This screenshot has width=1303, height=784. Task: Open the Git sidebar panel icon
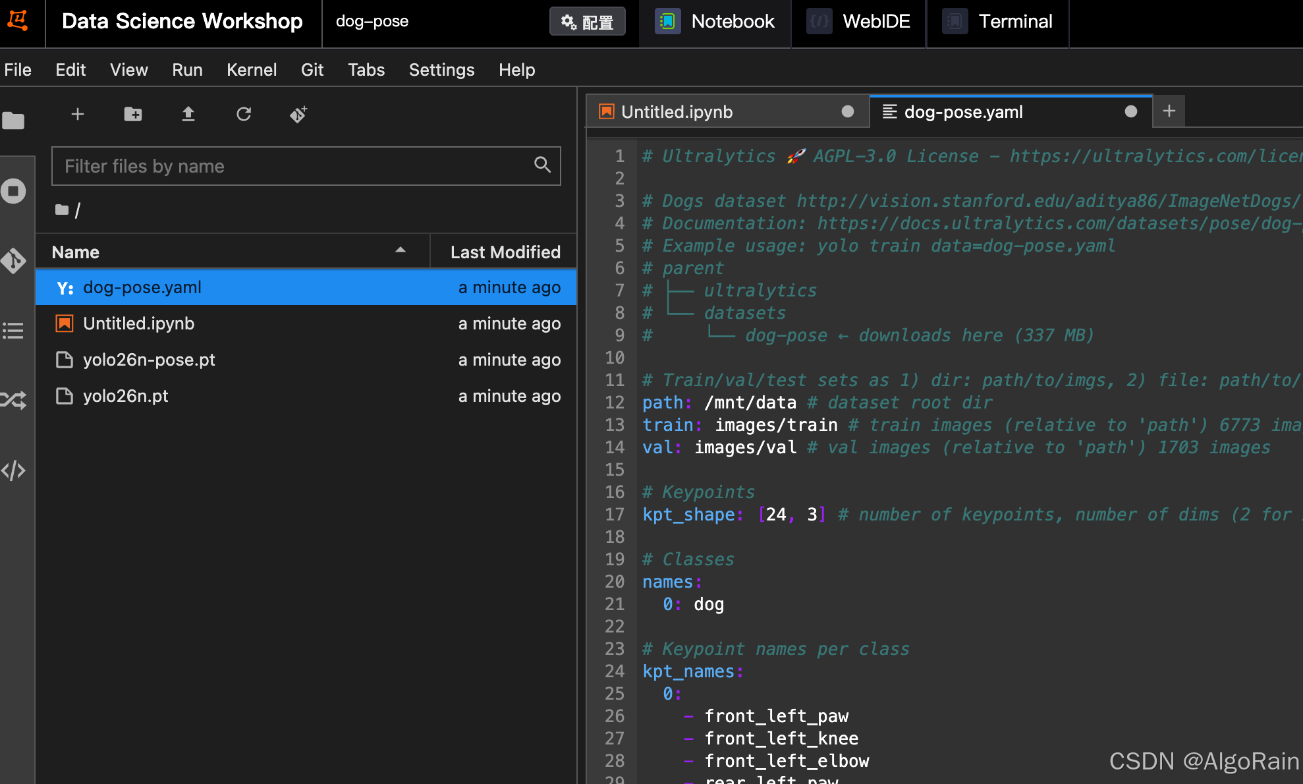pyautogui.click(x=13, y=261)
